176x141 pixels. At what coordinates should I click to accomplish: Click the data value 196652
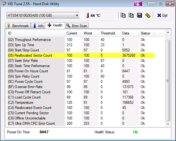tap(128, 103)
